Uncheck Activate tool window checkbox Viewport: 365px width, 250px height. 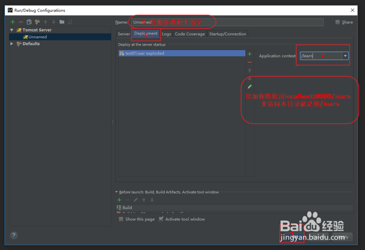pyautogui.click(x=161, y=219)
